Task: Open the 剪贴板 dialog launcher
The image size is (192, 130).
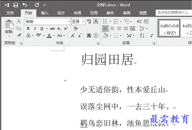Action: click(x=21, y=43)
